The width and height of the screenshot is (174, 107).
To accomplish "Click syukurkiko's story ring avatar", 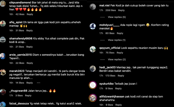I will pyautogui.click(x=93, y=85).
